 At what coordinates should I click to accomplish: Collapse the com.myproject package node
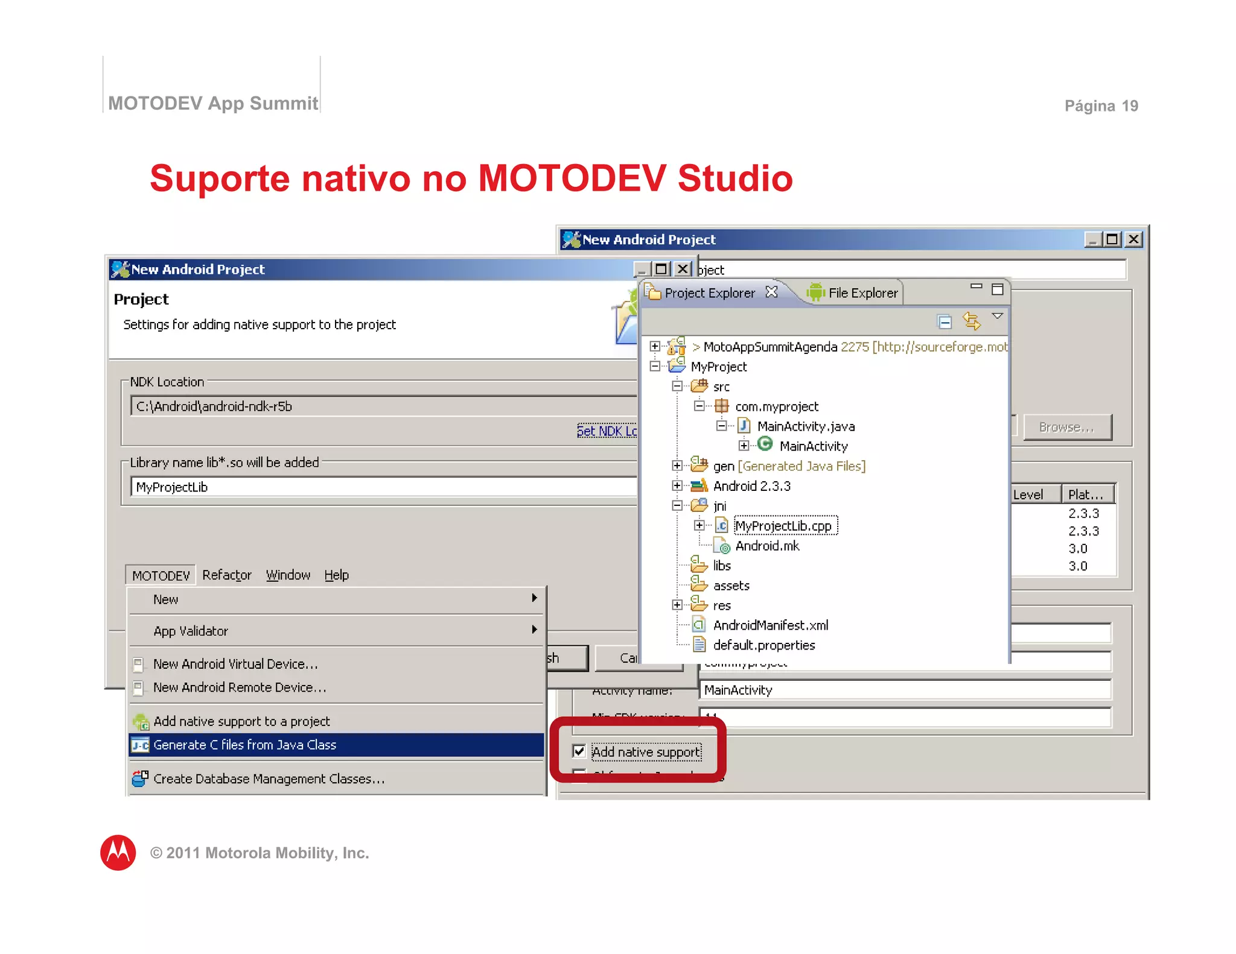[699, 406]
